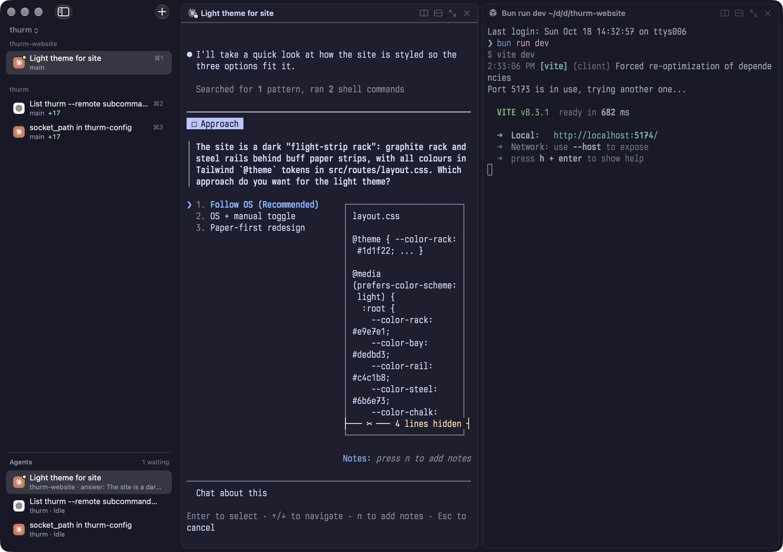
Task: Click the 1 waiting status text
Action: coord(155,462)
